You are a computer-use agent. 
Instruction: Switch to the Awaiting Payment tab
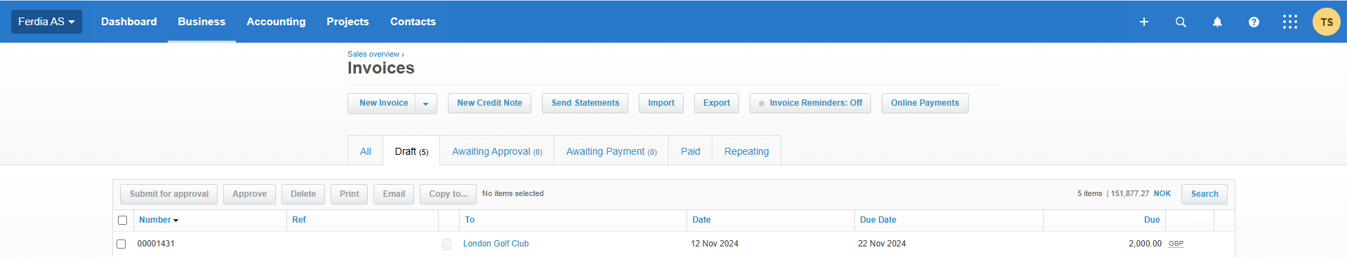pyautogui.click(x=611, y=151)
